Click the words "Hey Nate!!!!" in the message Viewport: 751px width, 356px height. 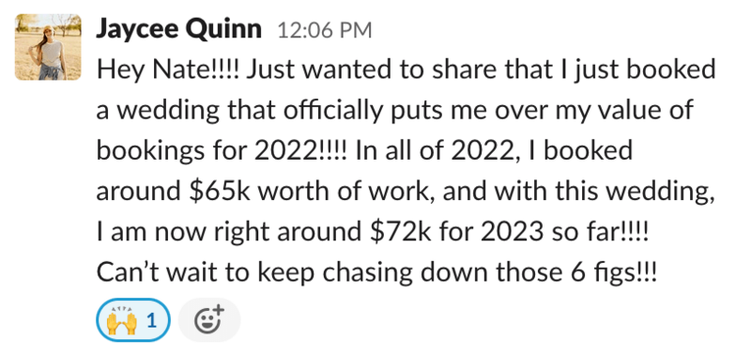(x=171, y=70)
